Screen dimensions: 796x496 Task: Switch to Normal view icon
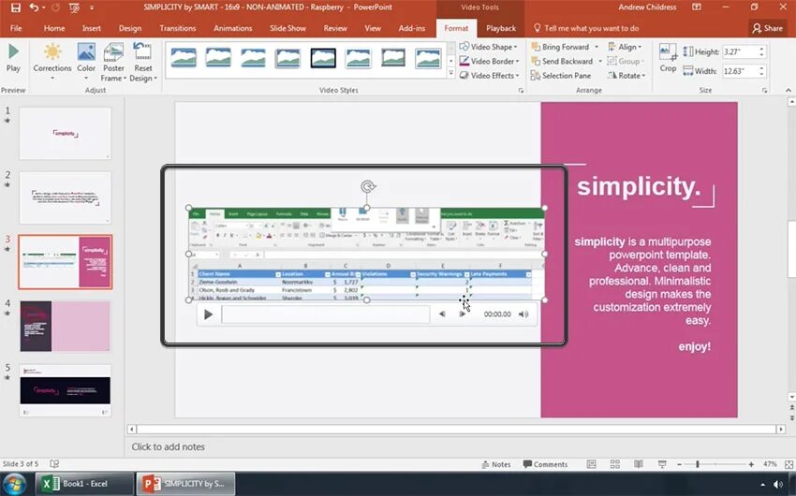click(x=591, y=464)
